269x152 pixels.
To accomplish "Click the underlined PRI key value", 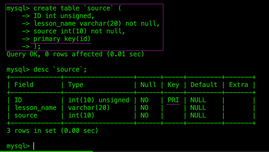I will pyautogui.click(x=173, y=100).
